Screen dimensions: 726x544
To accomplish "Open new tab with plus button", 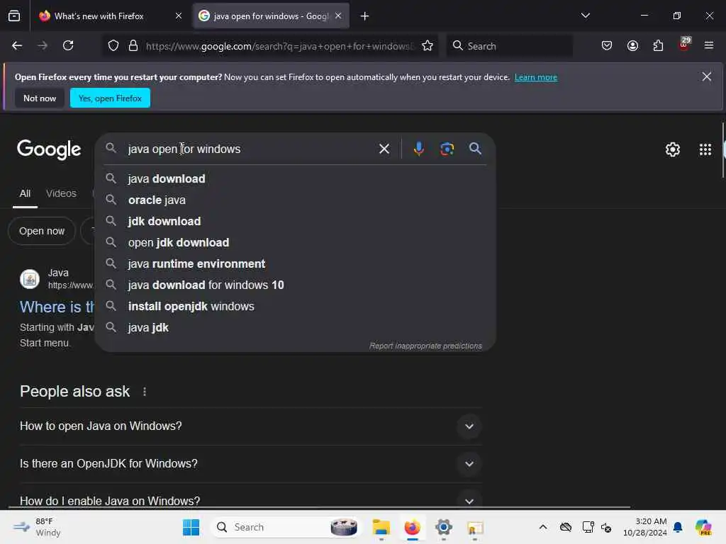I will point(365,16).
